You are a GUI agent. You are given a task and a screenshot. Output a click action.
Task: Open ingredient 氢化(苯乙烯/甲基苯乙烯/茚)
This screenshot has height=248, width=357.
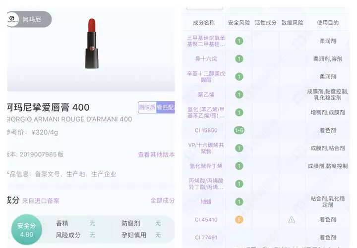click(x=206, y=112)
